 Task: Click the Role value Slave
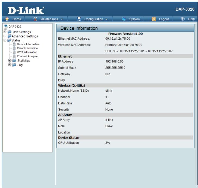(109, 126)
